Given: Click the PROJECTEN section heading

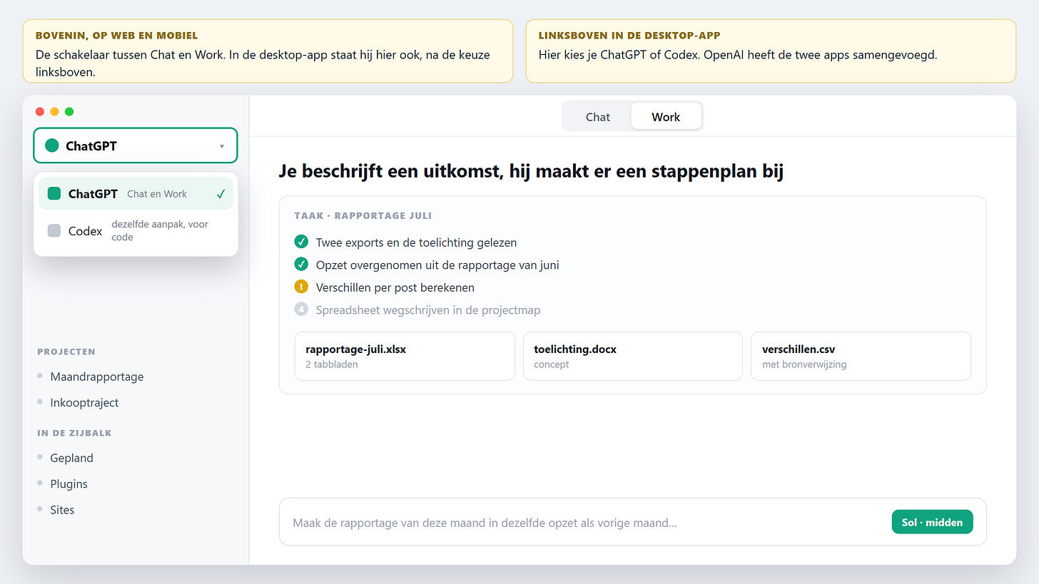Looking at the screenshot, I should (x=66, y=352).
